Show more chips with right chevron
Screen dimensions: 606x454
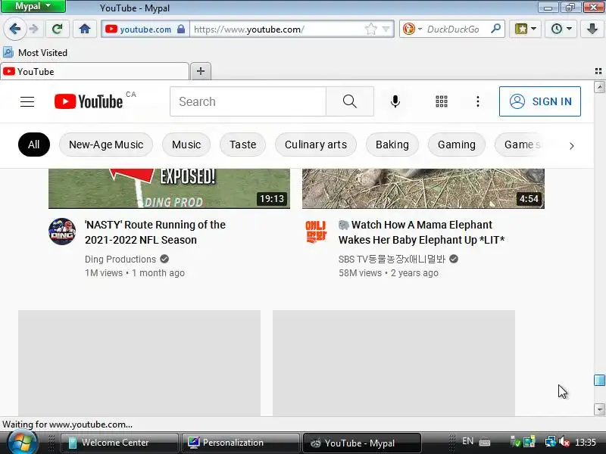pos(572,145)
